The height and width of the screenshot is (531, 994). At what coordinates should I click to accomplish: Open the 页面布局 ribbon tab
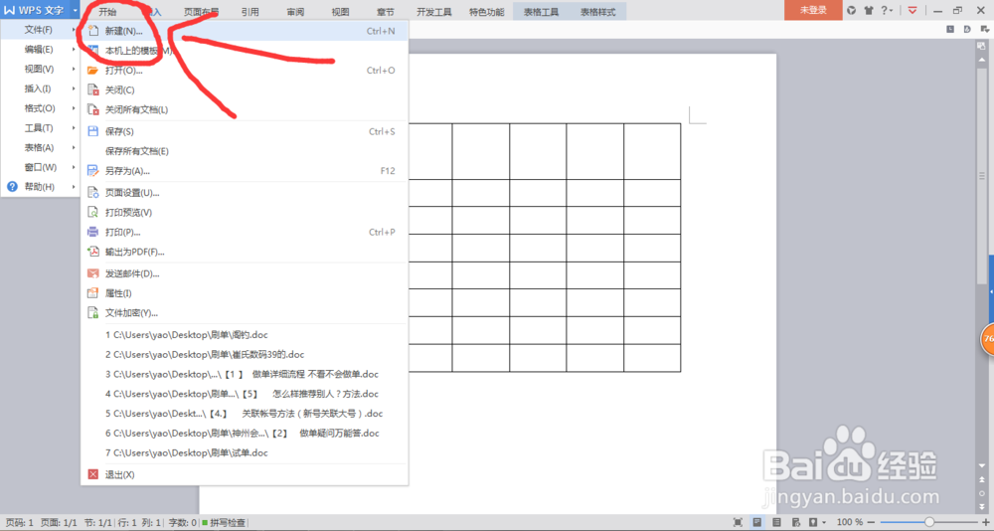[202, 11]
